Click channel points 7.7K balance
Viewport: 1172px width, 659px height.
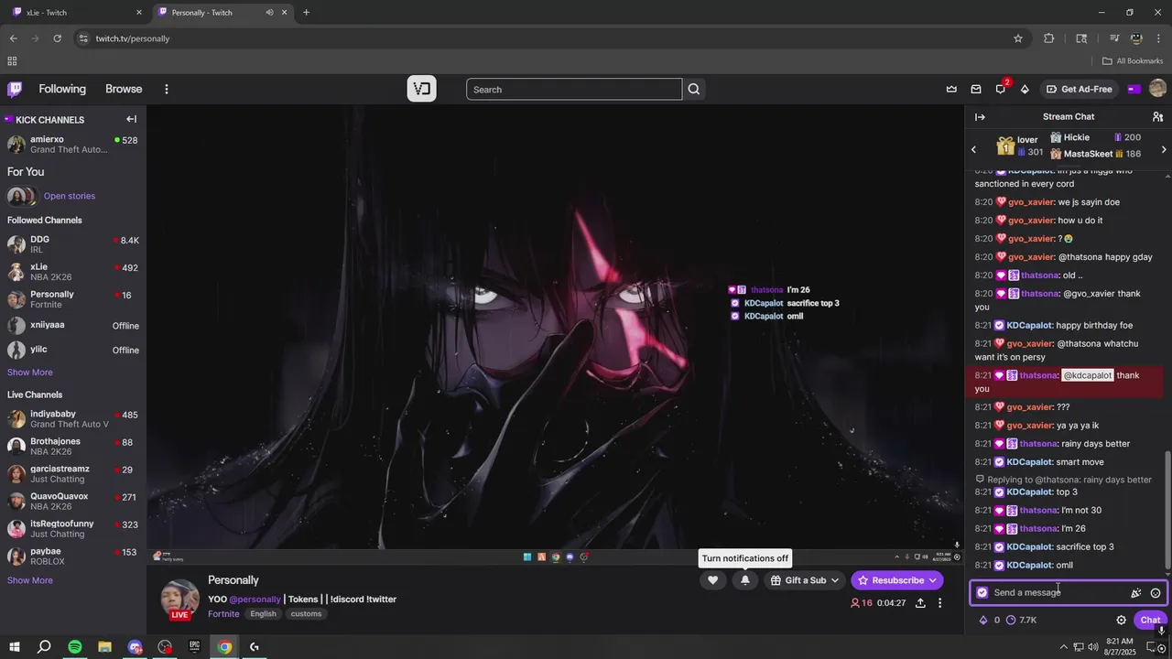tap(1021, 620)
